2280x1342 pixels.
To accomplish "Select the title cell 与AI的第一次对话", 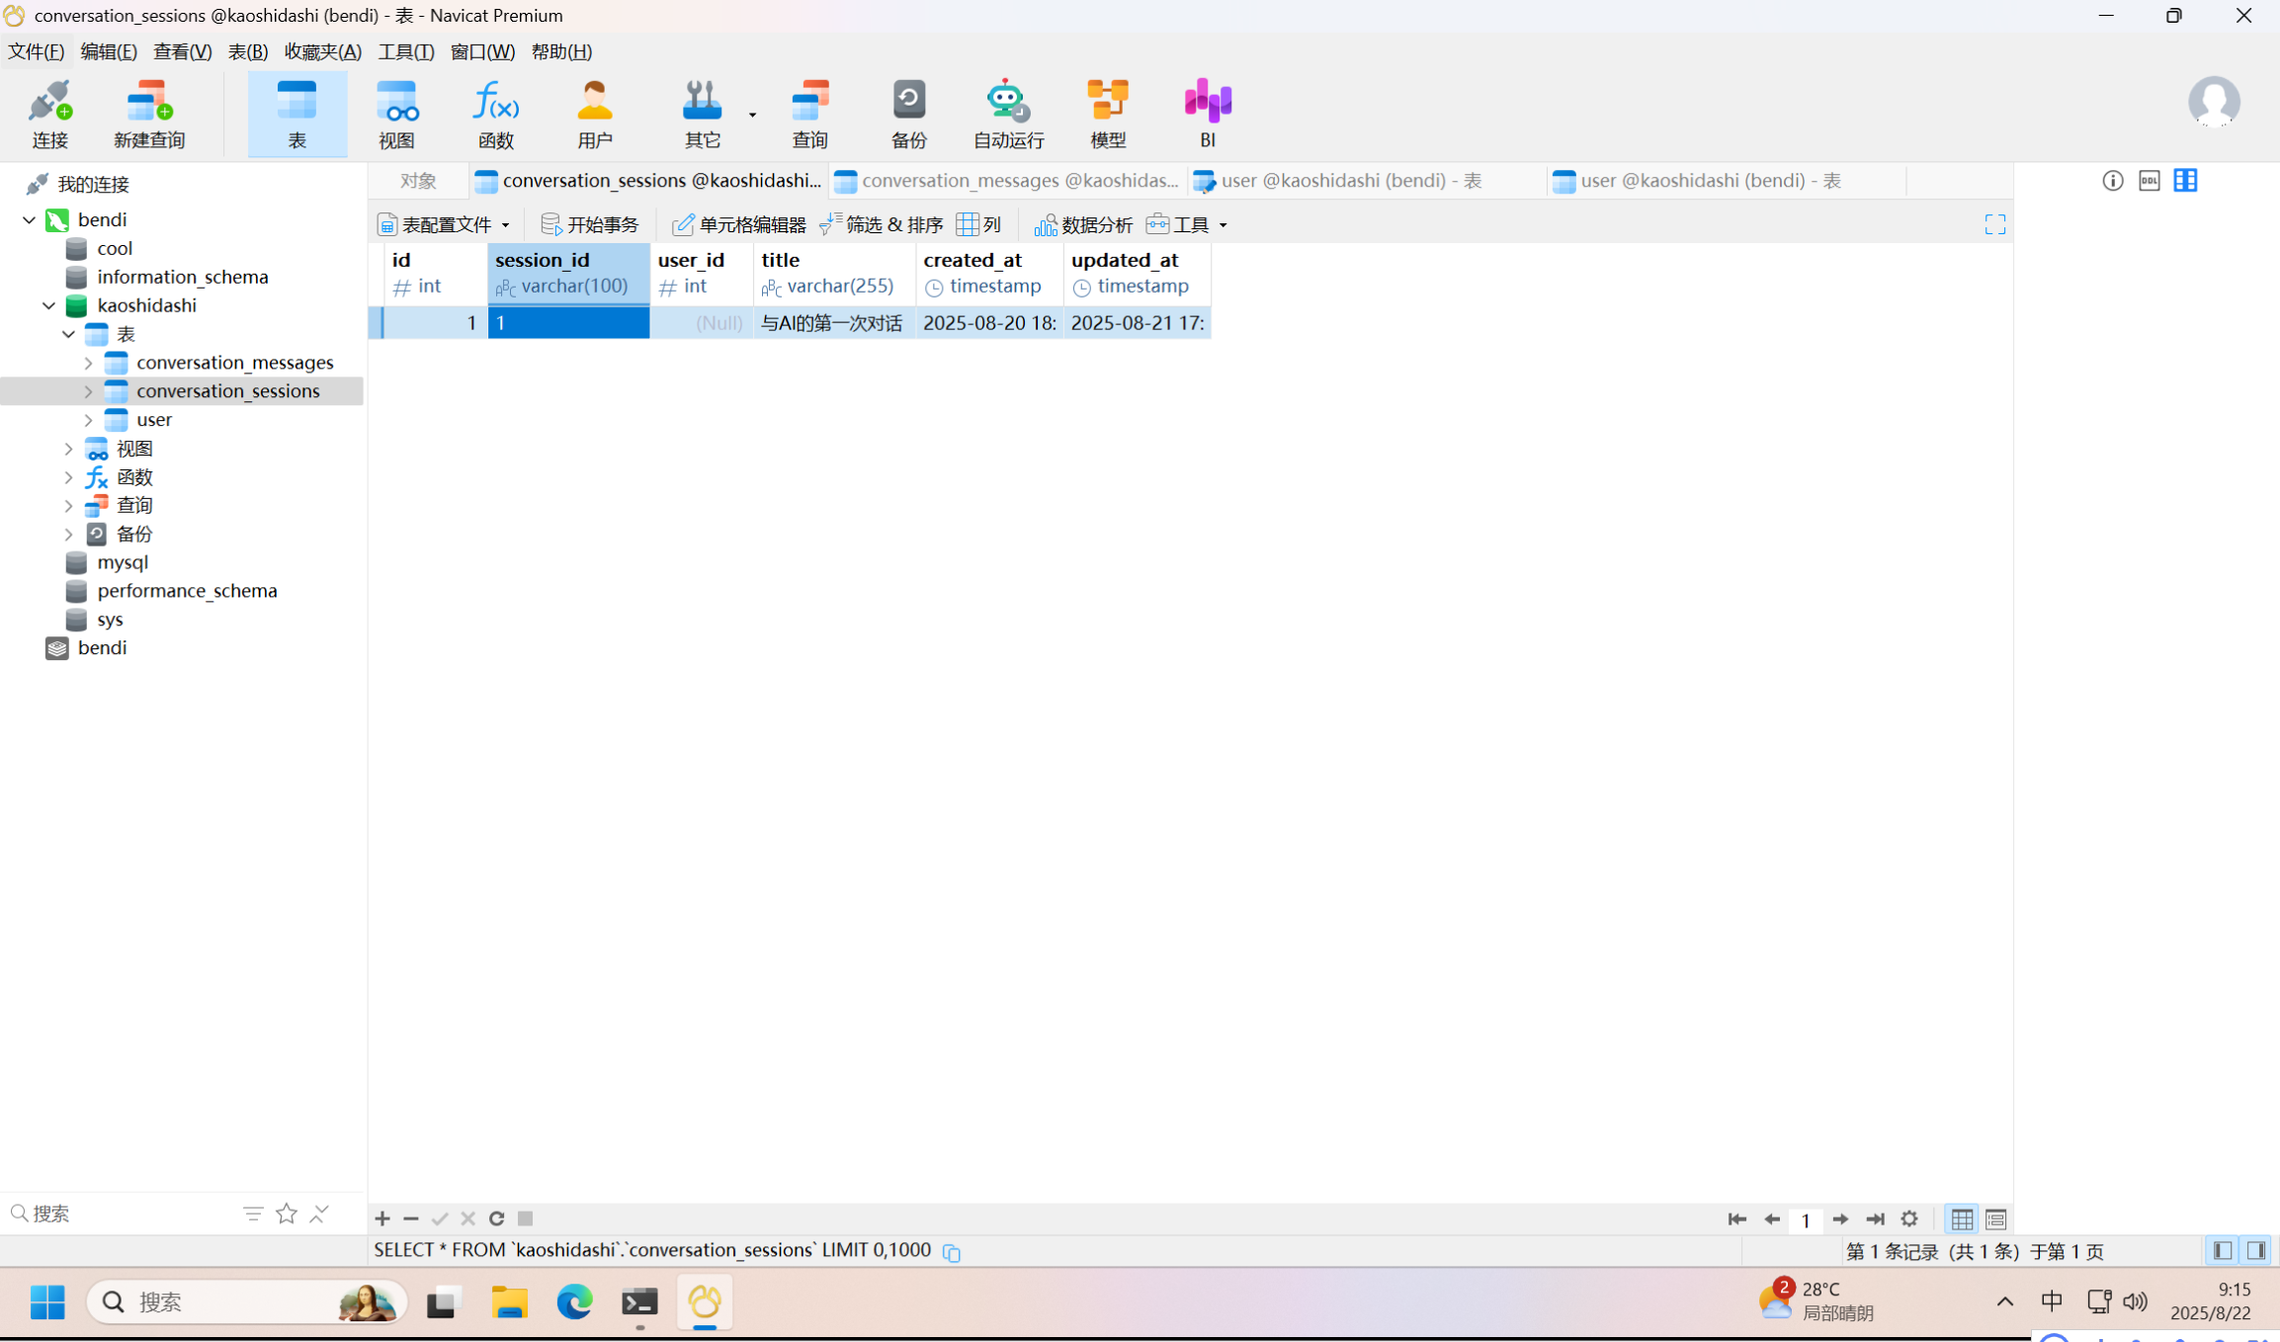I will (833, 323).
